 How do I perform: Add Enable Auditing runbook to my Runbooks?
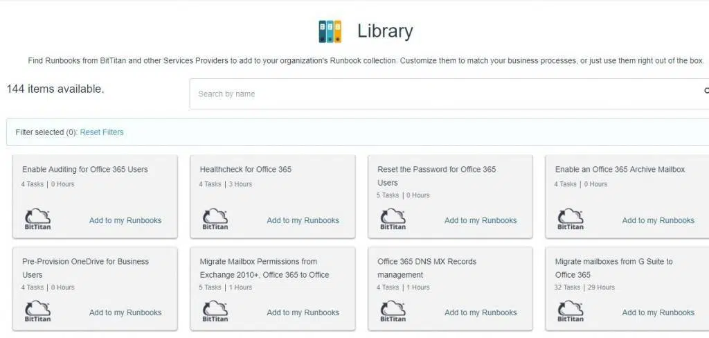coord(125,220)
